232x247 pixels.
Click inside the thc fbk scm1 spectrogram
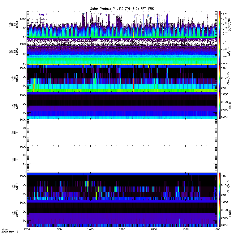(x=122, y=213)
